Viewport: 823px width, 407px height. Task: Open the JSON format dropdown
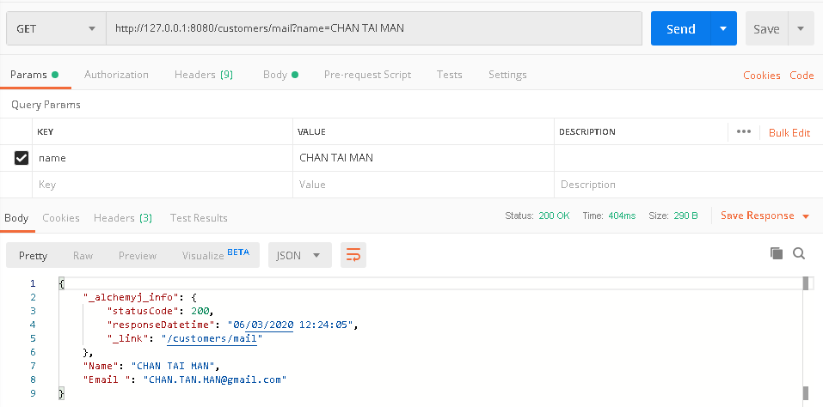click(299, 255)
